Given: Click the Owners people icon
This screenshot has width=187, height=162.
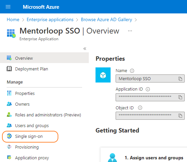Looking at the screenshot, I should click(x=9, y=104).
